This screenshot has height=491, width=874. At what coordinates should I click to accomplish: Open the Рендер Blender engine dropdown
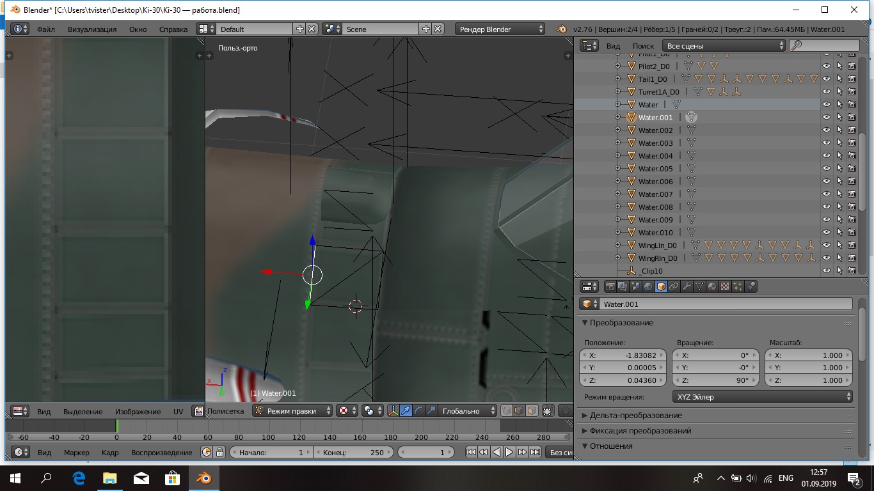click(x=500, y=29)
